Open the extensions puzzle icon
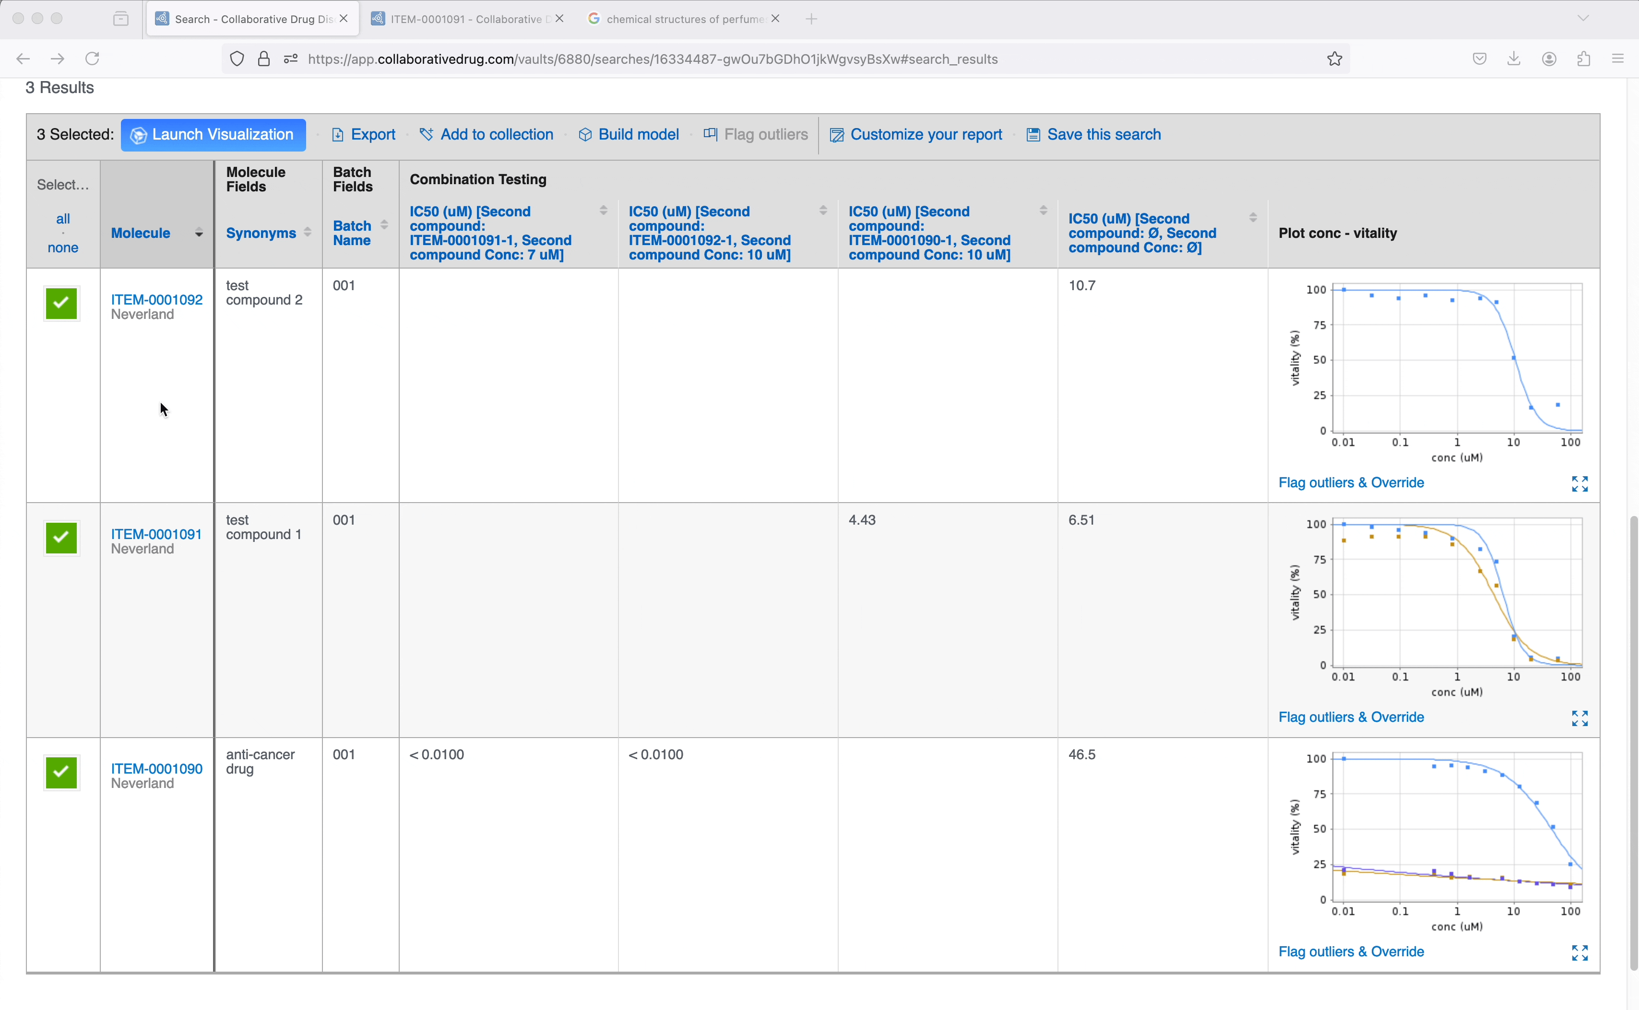The width and height of the screenshot is (1639, 1010). tap(1583, 59)
